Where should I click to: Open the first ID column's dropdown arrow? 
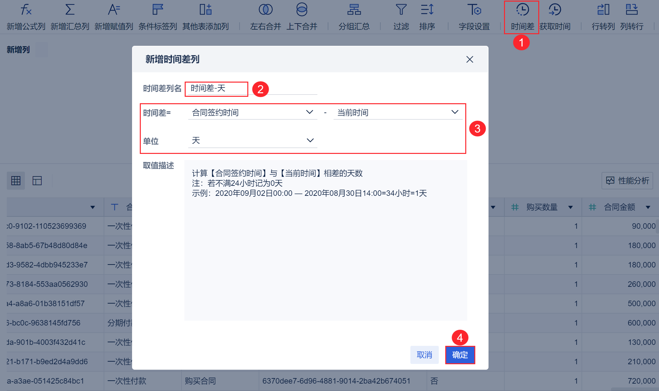[93, 207]
